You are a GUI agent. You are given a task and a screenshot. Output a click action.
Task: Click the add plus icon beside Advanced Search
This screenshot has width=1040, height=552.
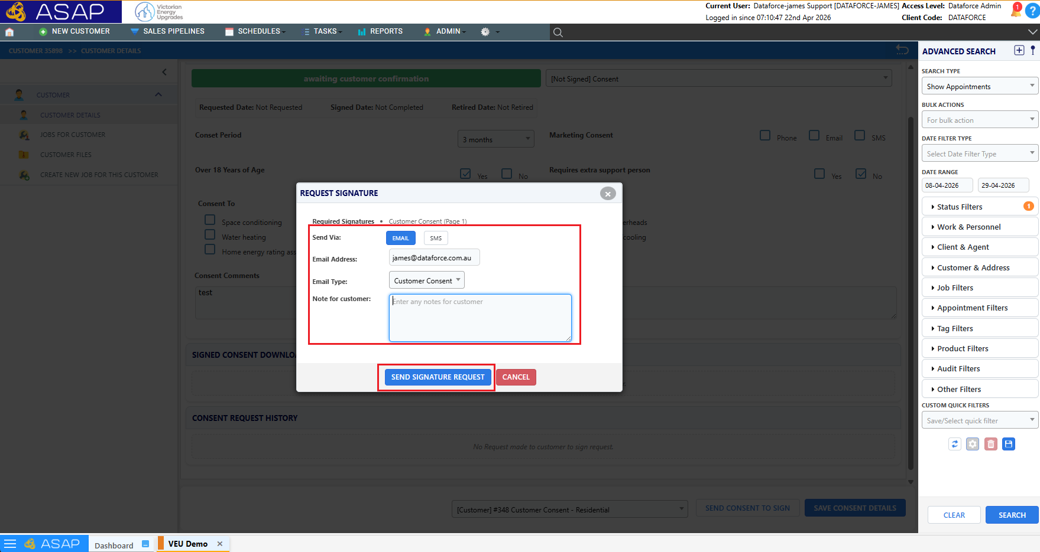coord(1019,51)
